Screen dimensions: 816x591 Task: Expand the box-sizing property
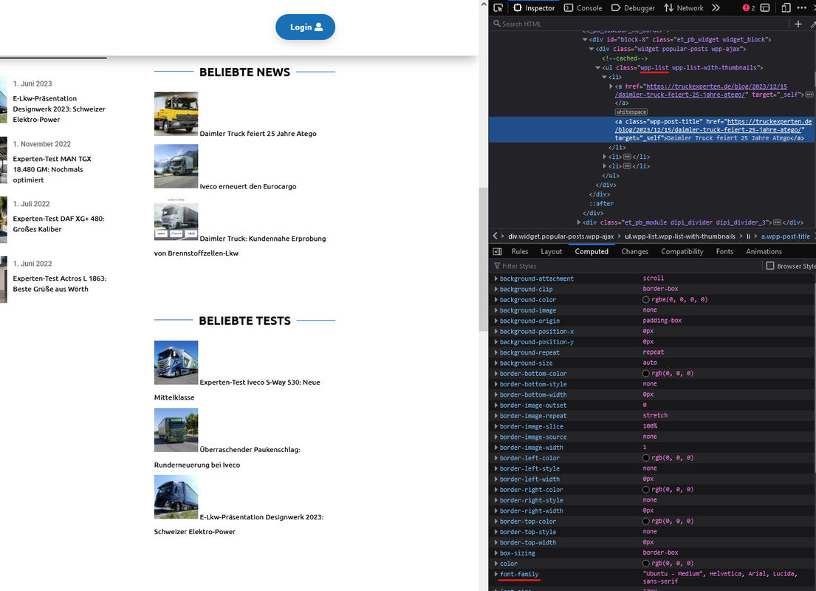coord(496,553)
